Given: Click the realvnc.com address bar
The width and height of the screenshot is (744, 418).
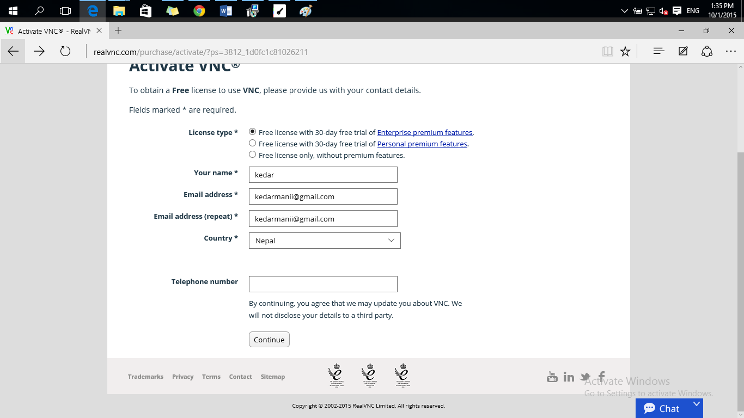Looking at the screenshot, I should coord(343,52).
